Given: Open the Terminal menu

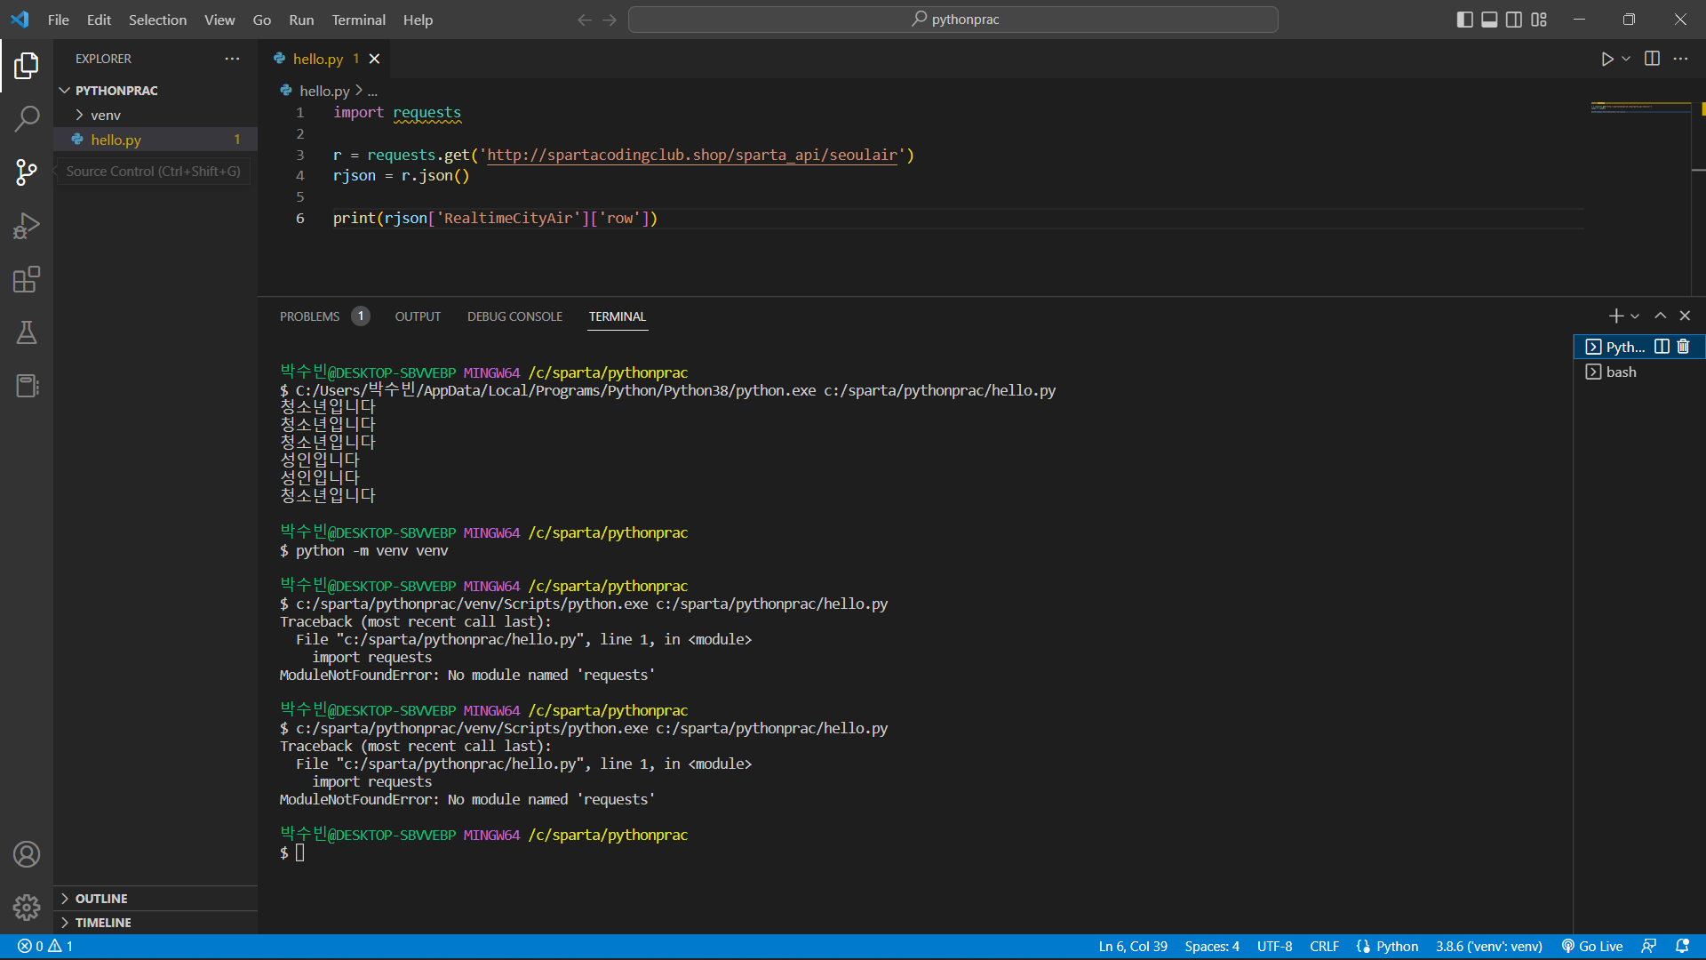Looking at the screenshot, I should pos(358,20).
